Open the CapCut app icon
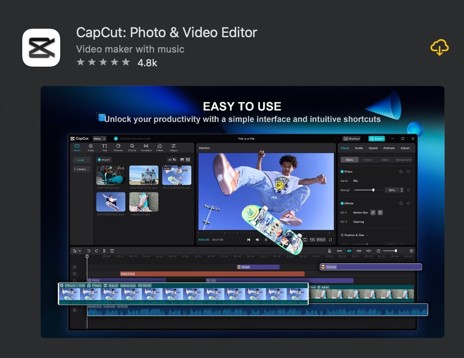Screen dimensions: 464x358 [41, 48]
